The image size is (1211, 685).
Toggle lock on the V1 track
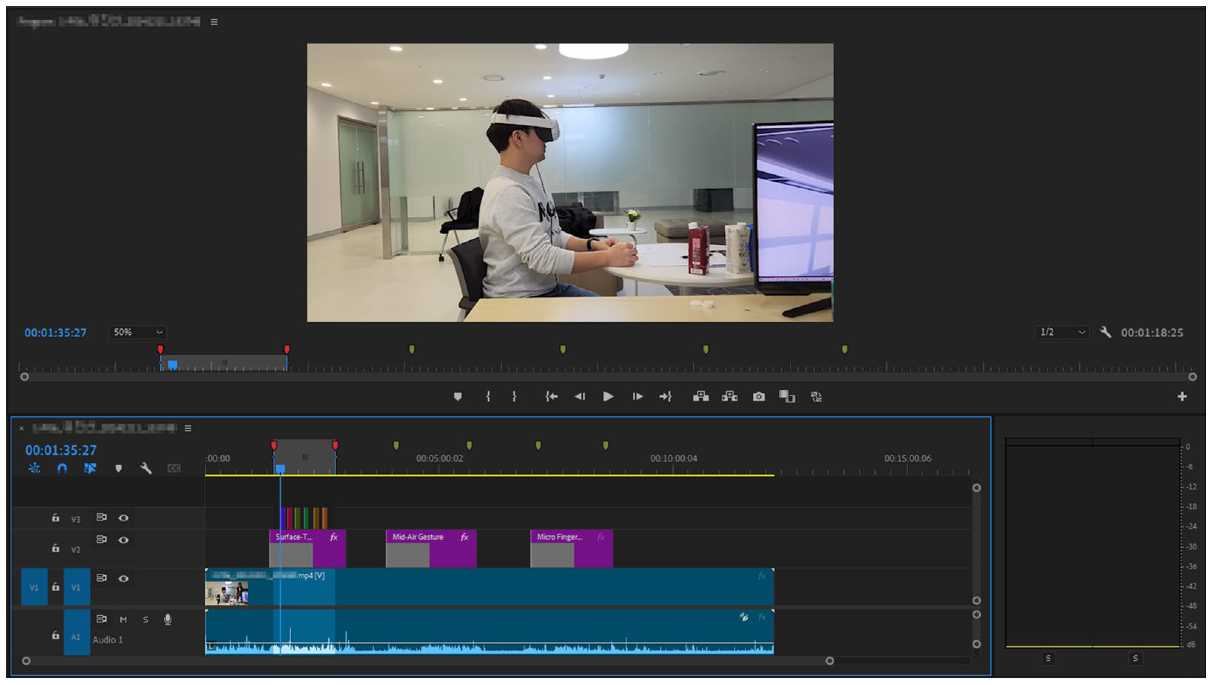coord(56,587)
